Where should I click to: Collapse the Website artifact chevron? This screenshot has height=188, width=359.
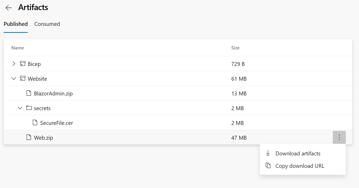[14, 78]
